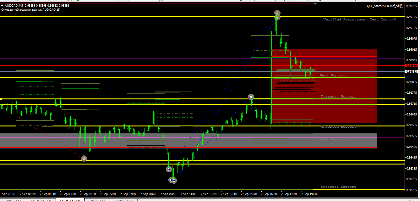
Task: Click the smiley face expert advisor icon
Action: [x=401, y=6]
